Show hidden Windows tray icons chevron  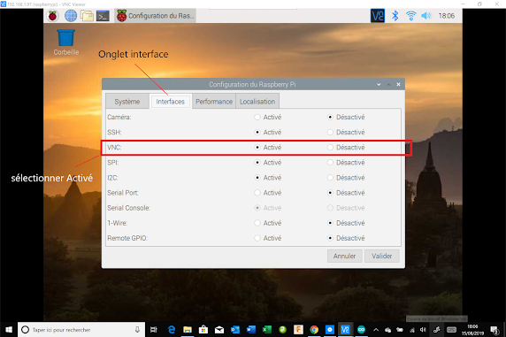click(x=376, y=330)
